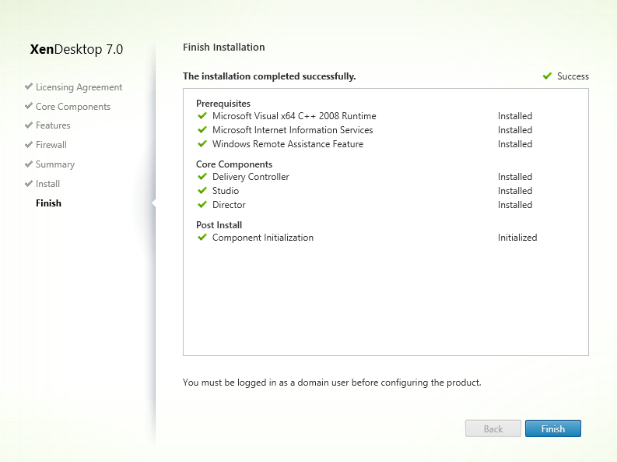Click the XenDesktop 7.0 title logo
This screenshot has height=462, width=617.
tap(76, 50)
